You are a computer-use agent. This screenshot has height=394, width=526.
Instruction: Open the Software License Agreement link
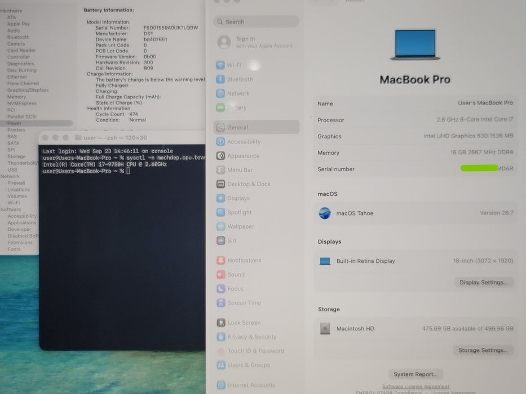coord(416,386)
